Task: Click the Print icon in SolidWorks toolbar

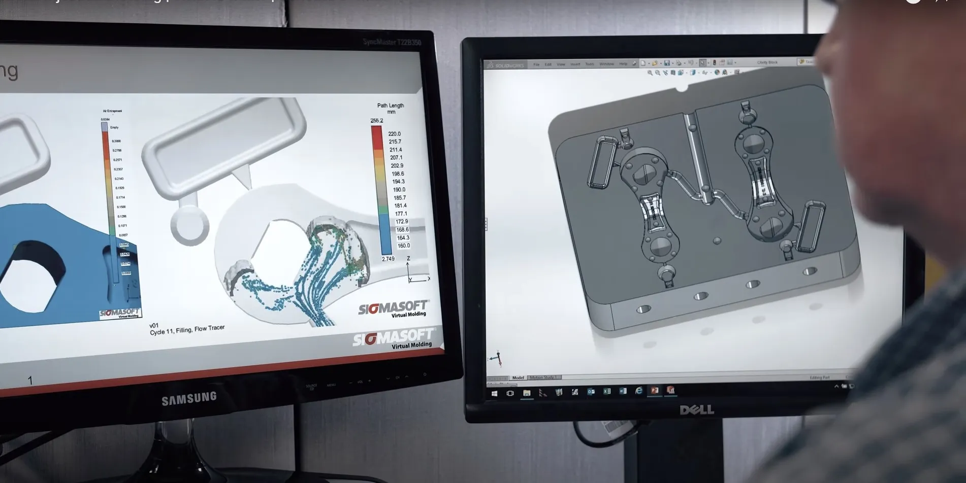Action: [x=679, y=63]
